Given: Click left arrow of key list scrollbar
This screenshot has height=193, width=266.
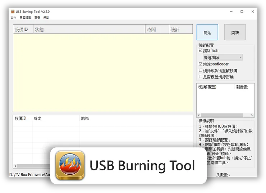Looking at the screenshot, I should pyautogui.click(x=199, y=115).
